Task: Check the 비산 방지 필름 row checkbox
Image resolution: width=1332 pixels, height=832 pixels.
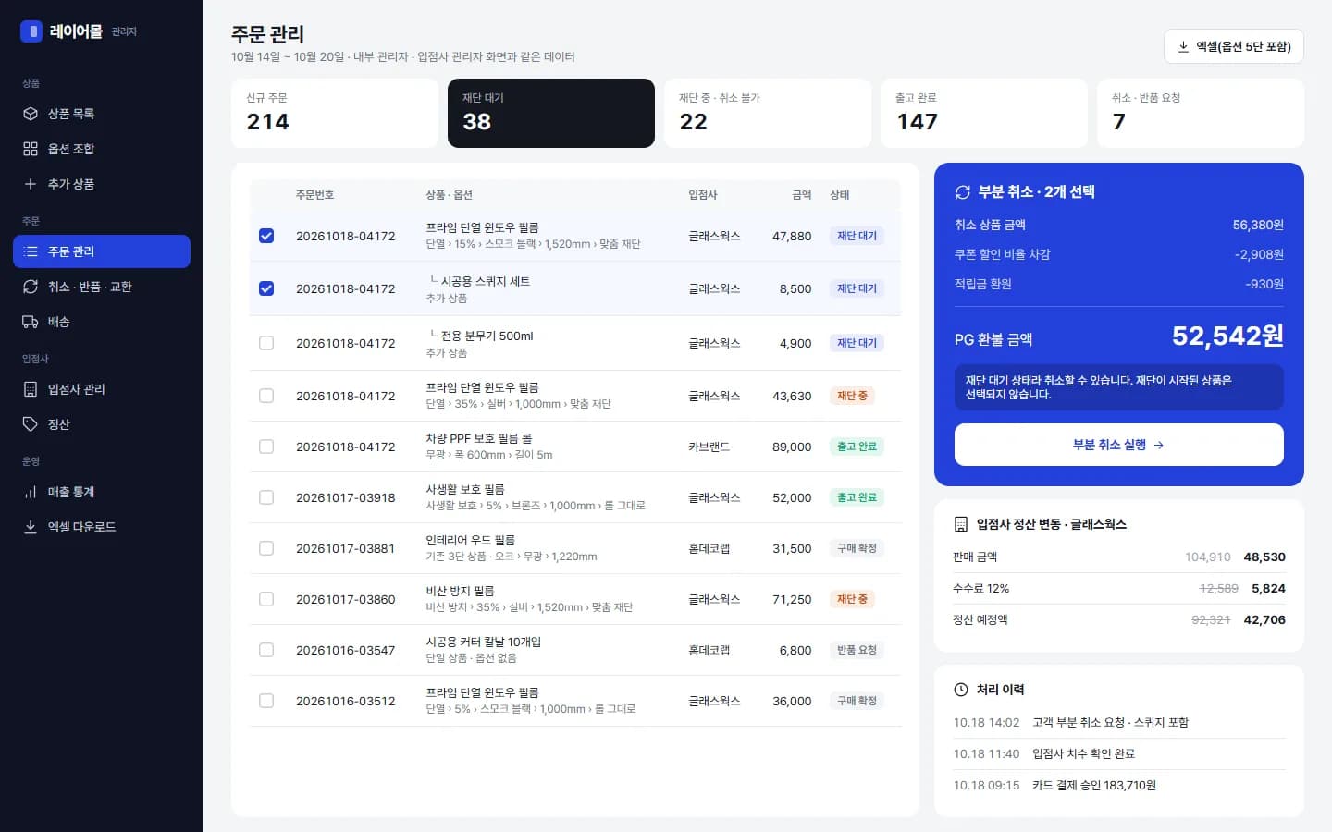Action: (x=266, y=599)
